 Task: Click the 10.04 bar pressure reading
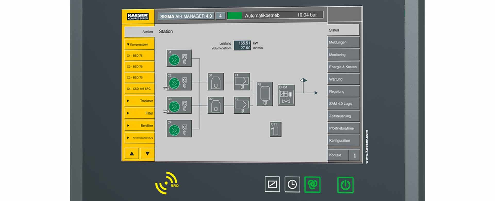click(x=307, y=15)
